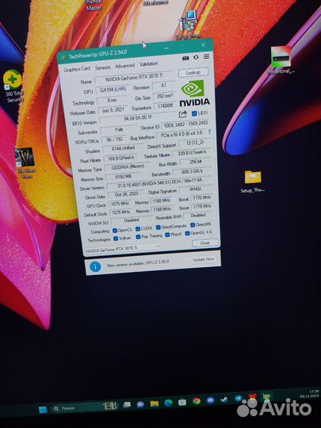Click the Close button in GPU-Z
Image resolution: width=321 pixels, height=428 pixels.
click(204, 243)
